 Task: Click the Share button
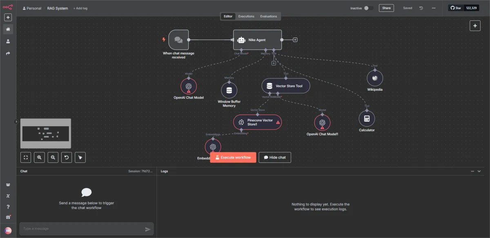point(386,8)
